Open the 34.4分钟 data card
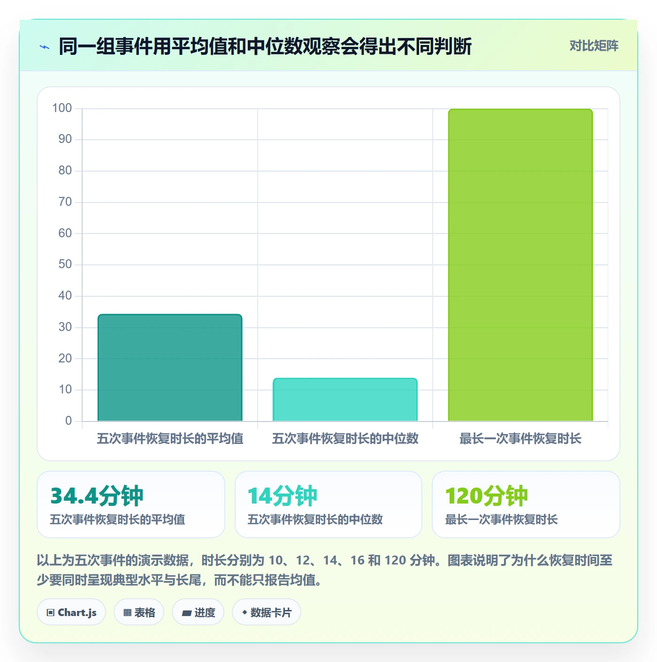The height and width of the screenshot is (662, 657). point(131,504)
